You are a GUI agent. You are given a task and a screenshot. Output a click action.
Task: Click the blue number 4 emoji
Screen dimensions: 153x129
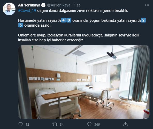(x=64, y=20)
